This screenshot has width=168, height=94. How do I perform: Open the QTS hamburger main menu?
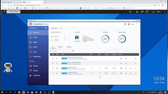(x=4, y=11)
